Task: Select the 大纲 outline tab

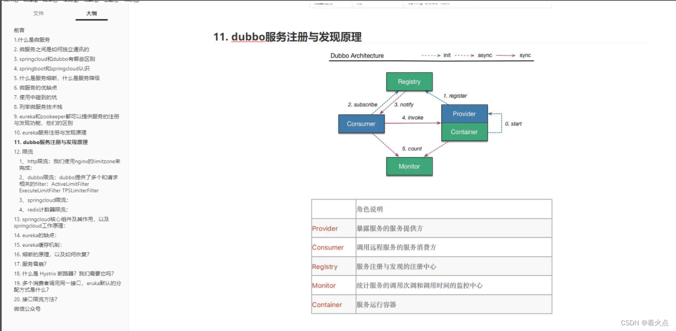Action: click(91, 13)
